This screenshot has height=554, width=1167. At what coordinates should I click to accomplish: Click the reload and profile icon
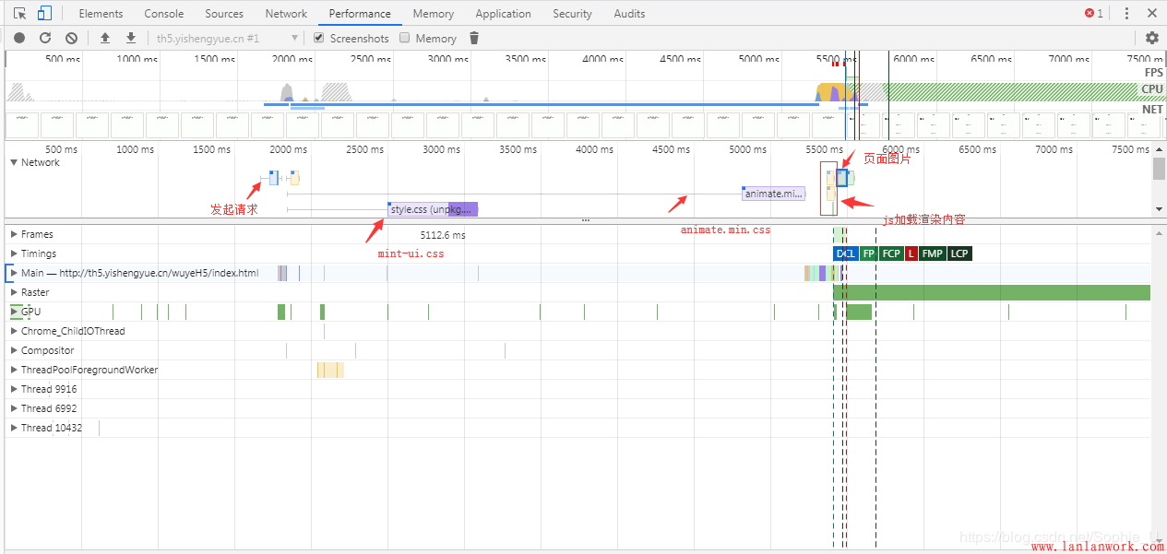[45, 38]
